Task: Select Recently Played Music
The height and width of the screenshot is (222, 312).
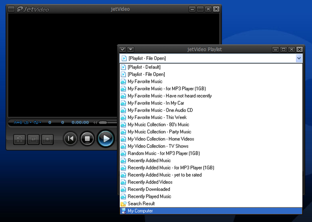Action: (211, 196)
